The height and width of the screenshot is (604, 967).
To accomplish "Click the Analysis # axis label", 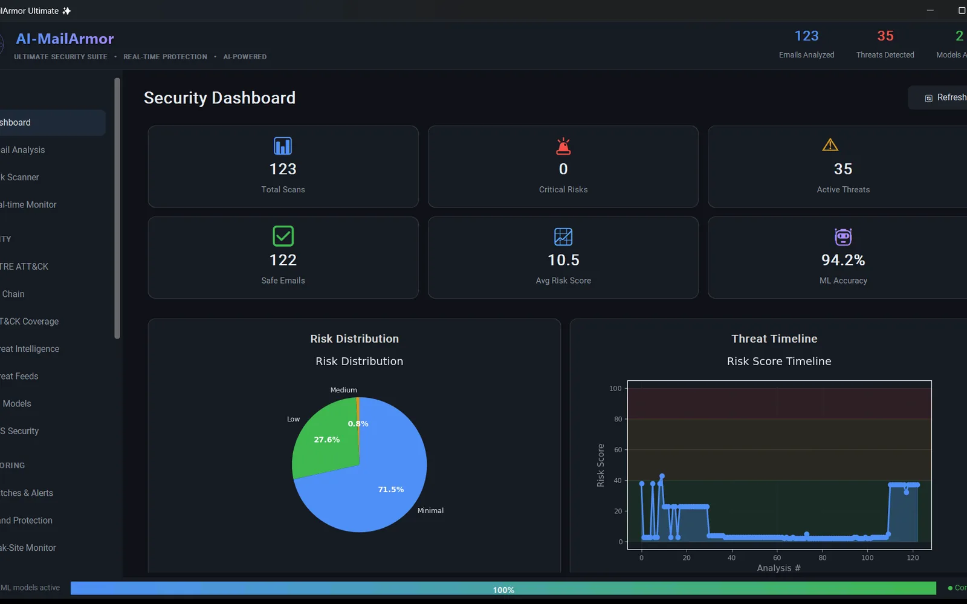I will tap(778, 568).
